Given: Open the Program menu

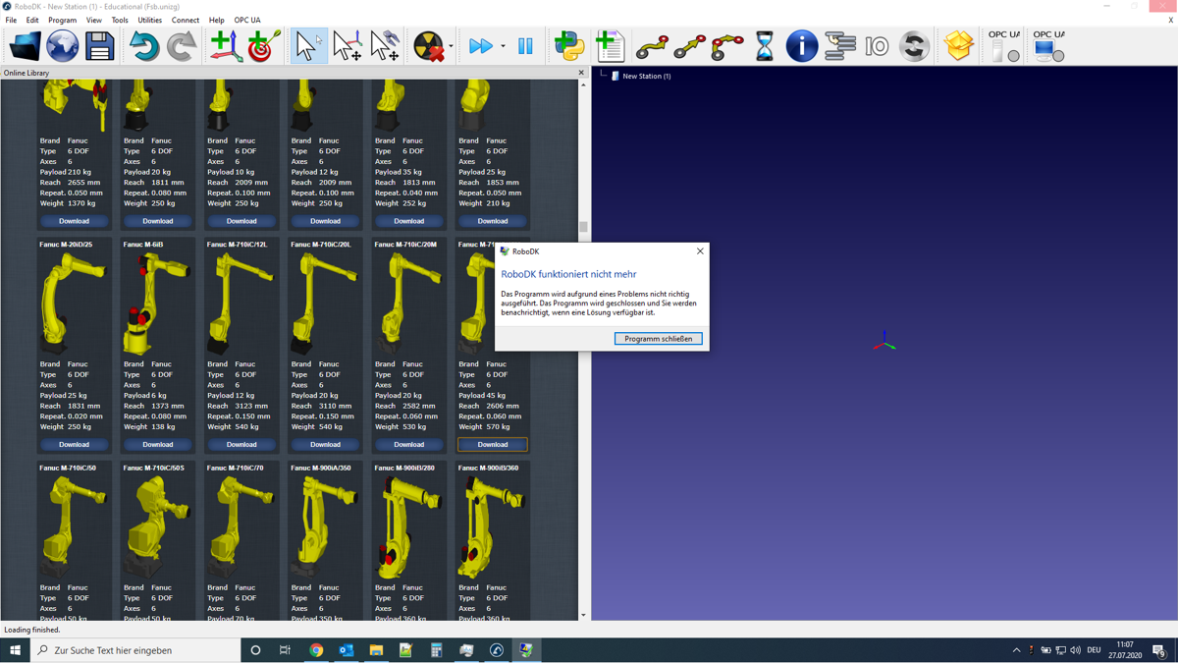Looking at the screenshot, I should (62, 20).
